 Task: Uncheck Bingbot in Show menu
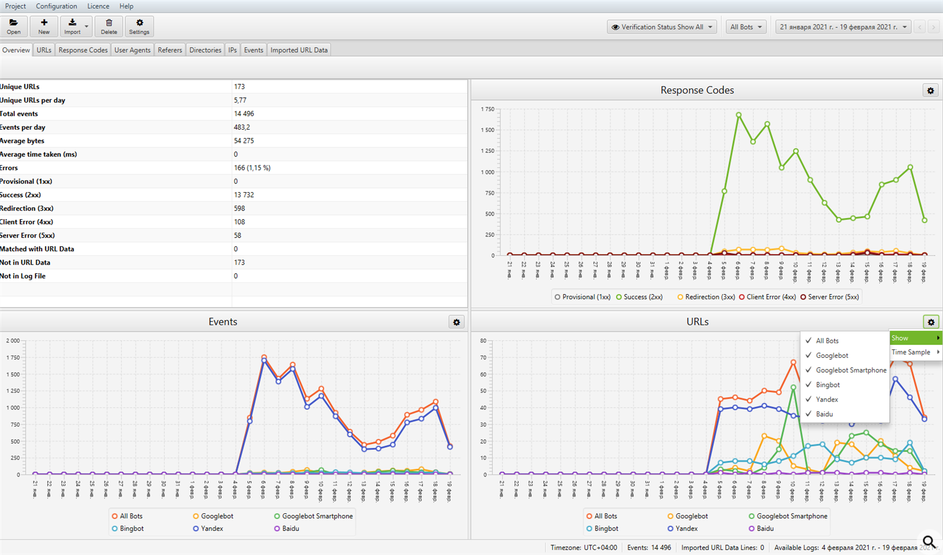pyautogui.click(x=844, y=385)
